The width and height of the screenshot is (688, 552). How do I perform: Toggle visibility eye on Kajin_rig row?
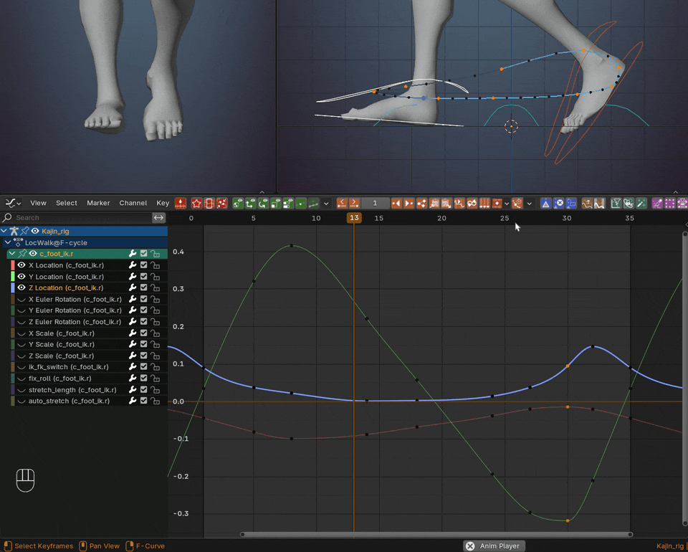pos(35,232)
